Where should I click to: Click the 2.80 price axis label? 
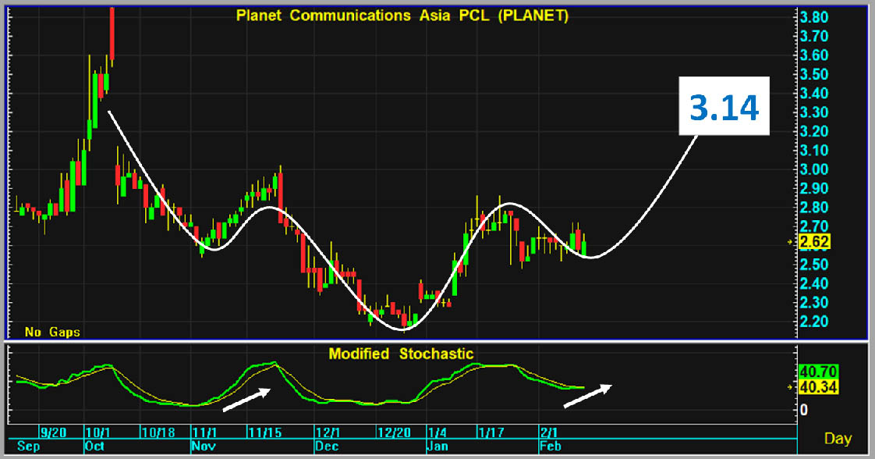[813, 207]
